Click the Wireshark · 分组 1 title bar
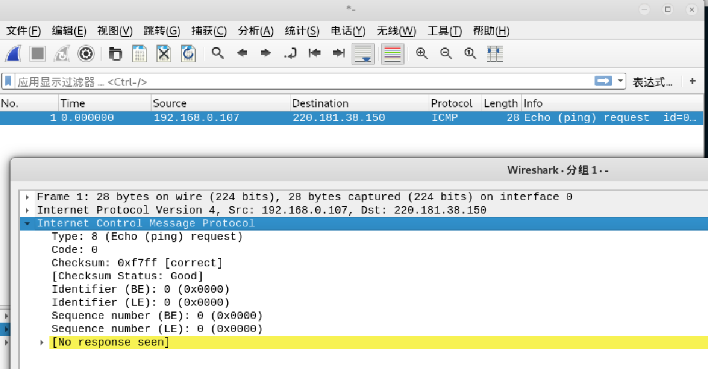Image resolution: width=708 pixels, height=369 pixels. pos(359,170)
